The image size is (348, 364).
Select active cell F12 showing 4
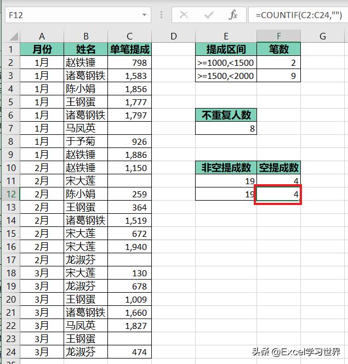click(x=278, y=194)
